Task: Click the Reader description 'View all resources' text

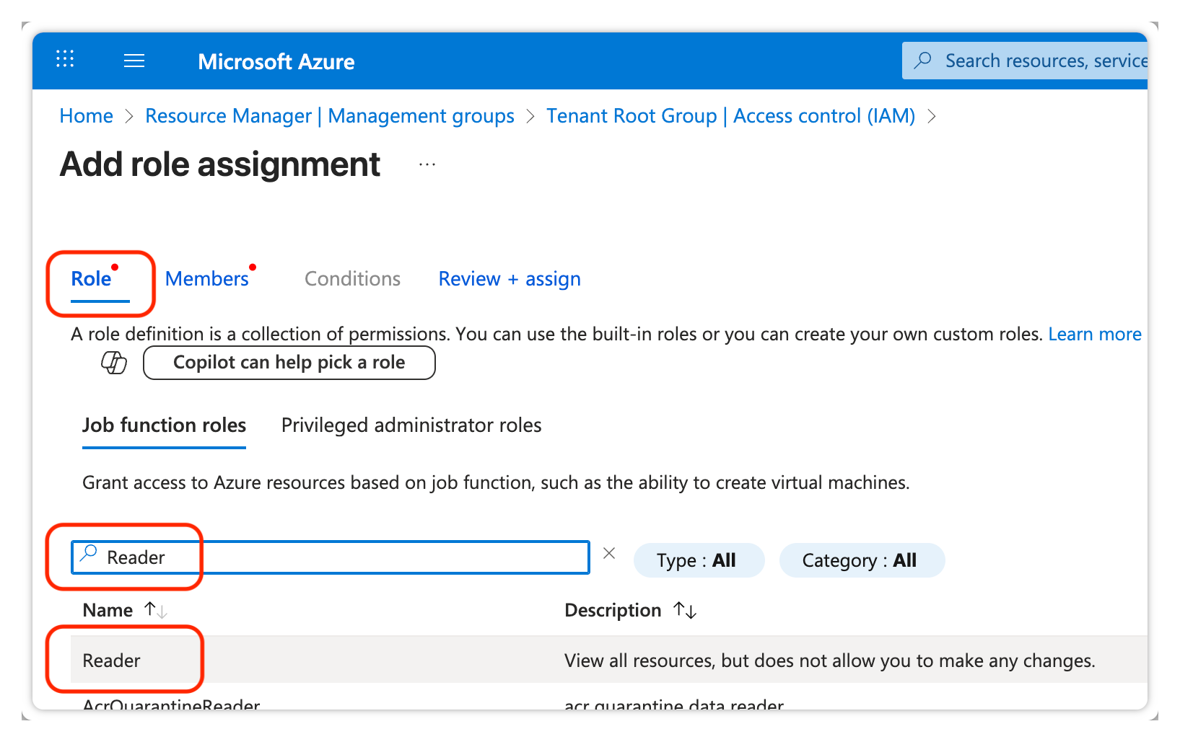Action: pyautogui.click(x=830, y=661)
